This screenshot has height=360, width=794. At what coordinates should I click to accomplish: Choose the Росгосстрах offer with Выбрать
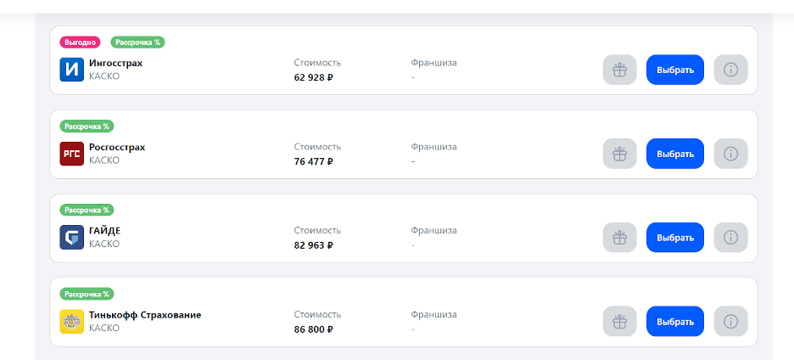[x=674, y=154]
